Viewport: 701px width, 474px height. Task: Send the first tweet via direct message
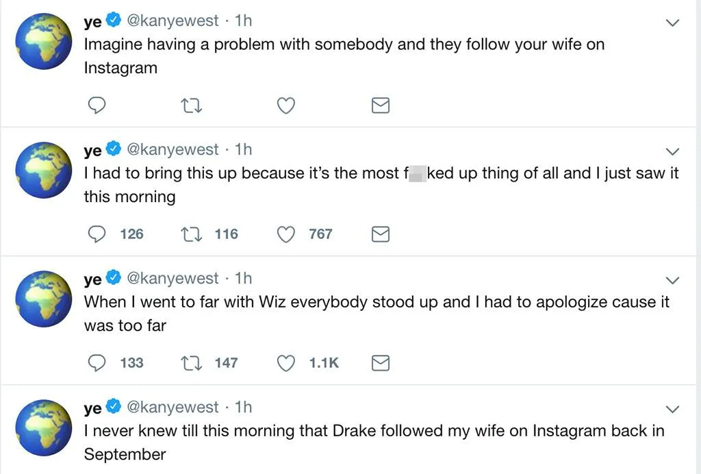point(380,105)
